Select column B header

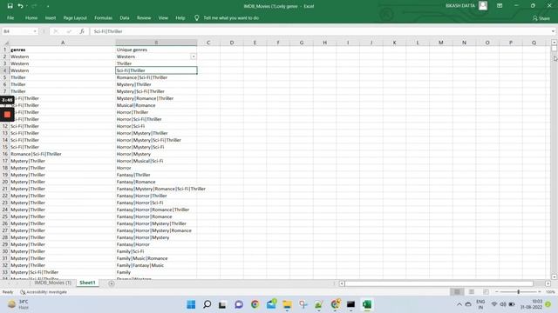[156, 43]
